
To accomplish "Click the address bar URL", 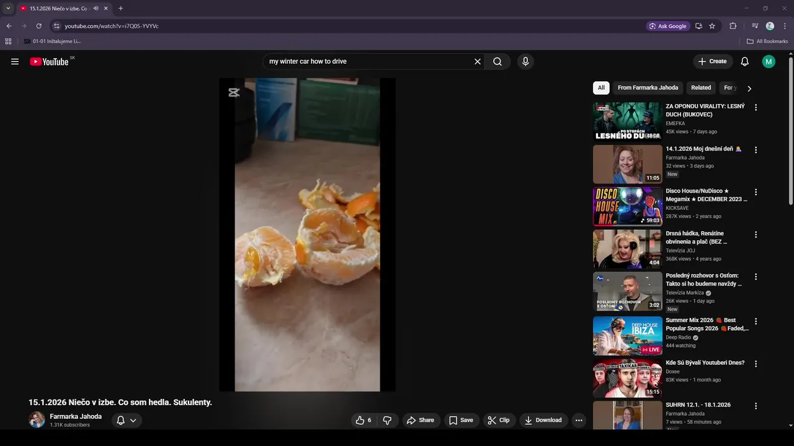I will (x=112, y=26).
